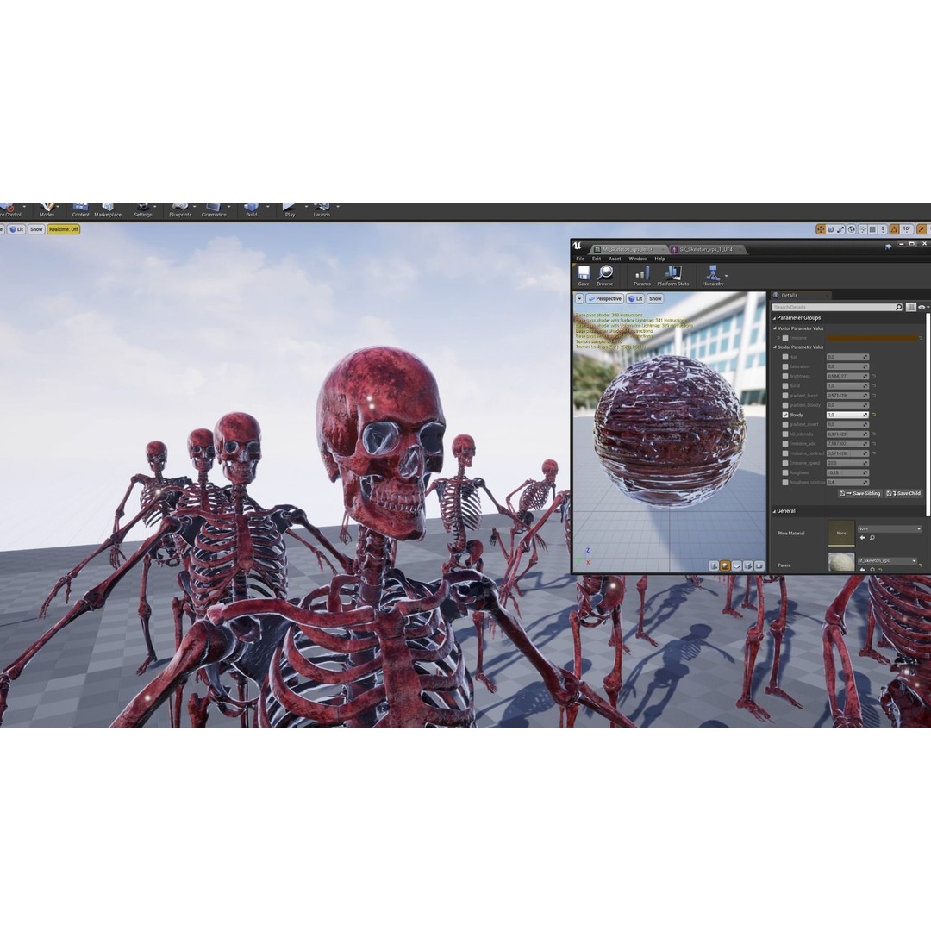This screenshot has width=931, height=931.
Task: Open the Blueprints toolbar icon
Action: pyautogui.click(x=180, y=209)
